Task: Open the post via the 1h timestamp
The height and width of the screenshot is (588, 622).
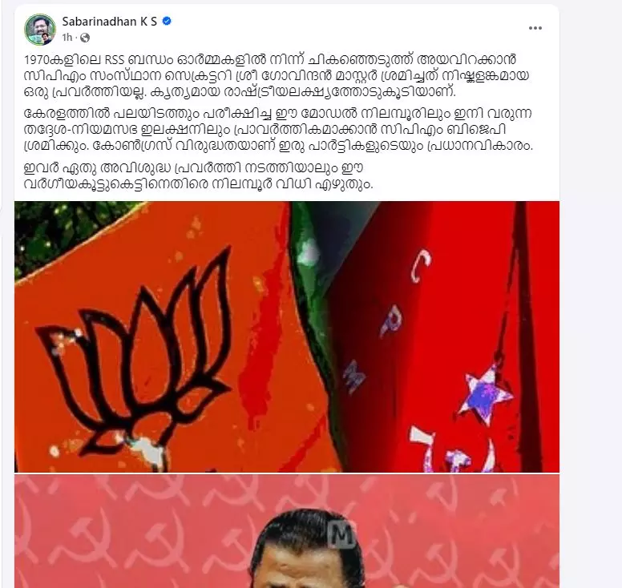Action: coord(67,38)
